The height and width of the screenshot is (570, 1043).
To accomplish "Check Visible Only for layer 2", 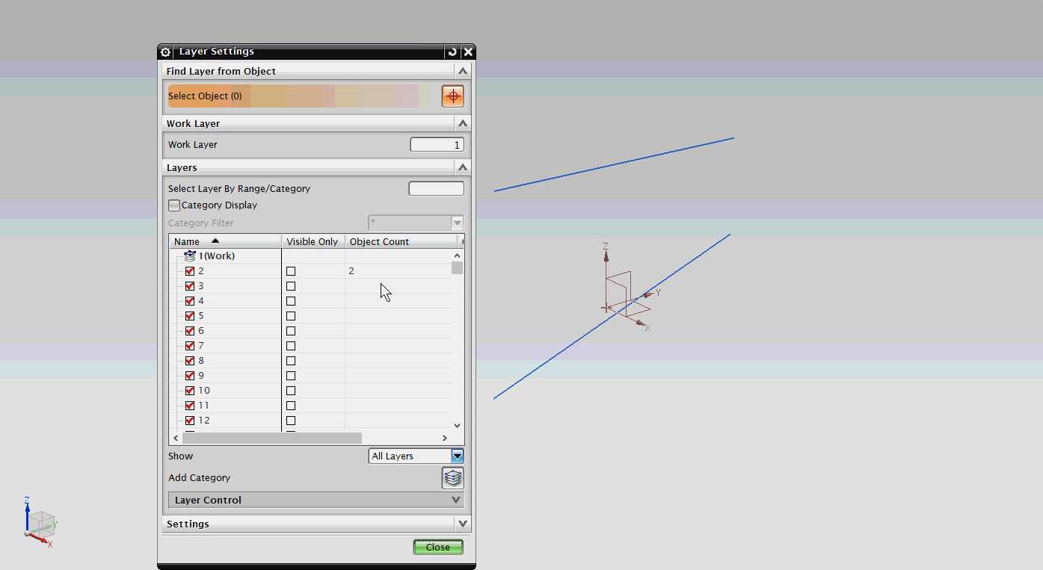I will tap(291, 271).
